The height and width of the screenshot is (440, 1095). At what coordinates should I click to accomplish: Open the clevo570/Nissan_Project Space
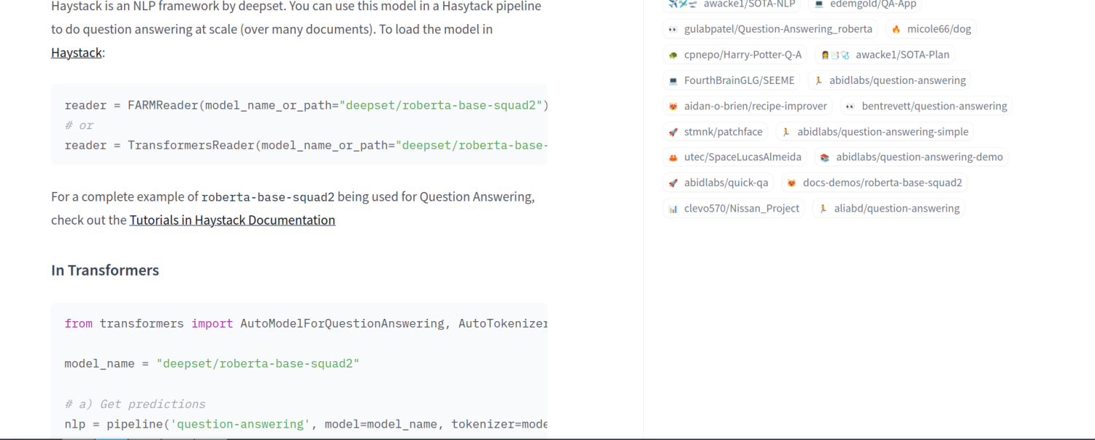pos(734,208)
